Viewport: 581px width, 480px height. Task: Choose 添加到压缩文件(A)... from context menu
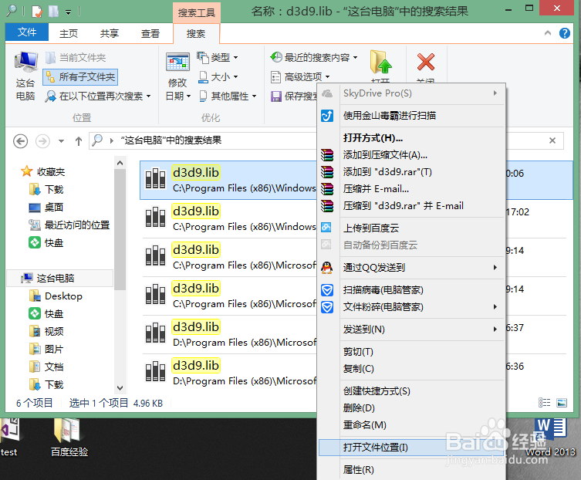(x=411, y=155)
